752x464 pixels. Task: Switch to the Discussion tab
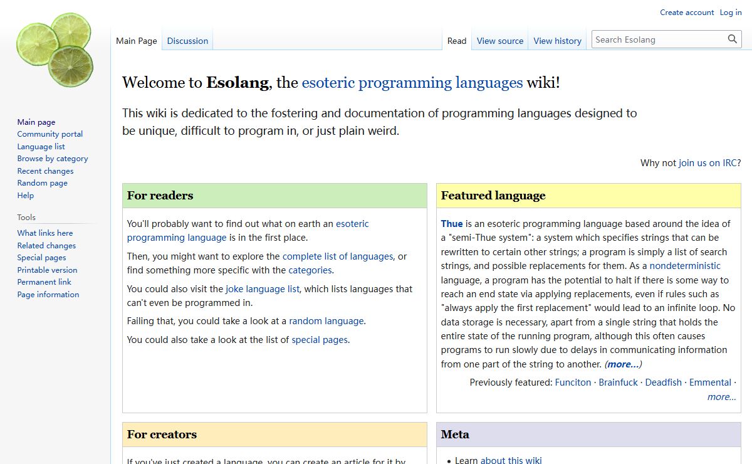tap(187, 41)
